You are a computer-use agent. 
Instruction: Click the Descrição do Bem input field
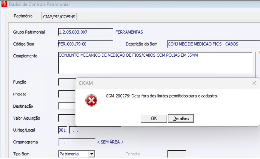[214, 44]
